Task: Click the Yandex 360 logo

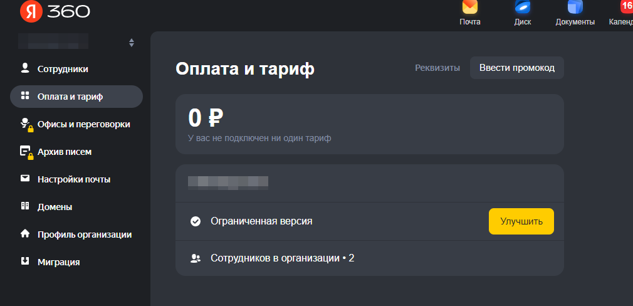Action: click(55, 12)
